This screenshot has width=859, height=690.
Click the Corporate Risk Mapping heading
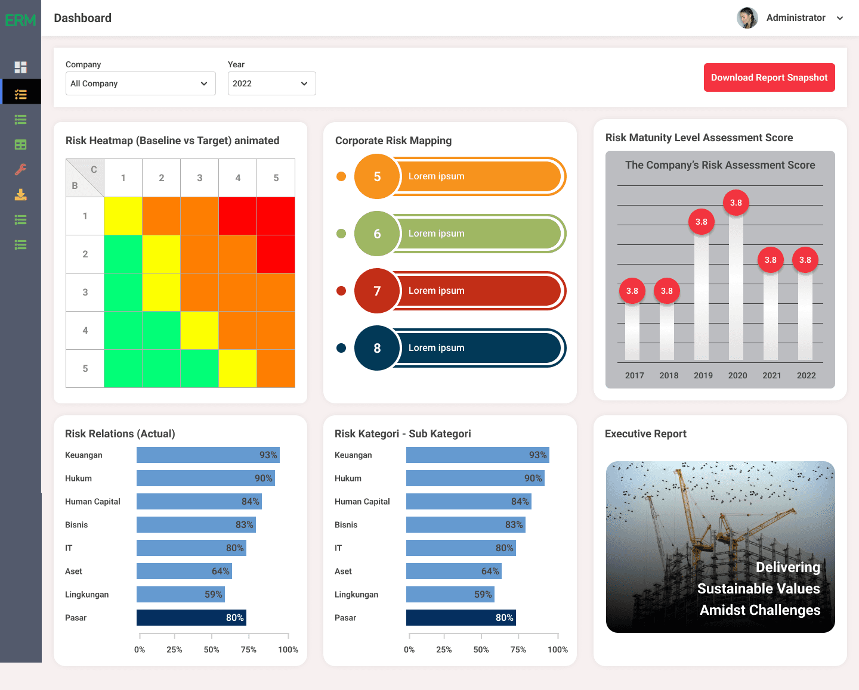pyautogui.click(x=394, y=141)
